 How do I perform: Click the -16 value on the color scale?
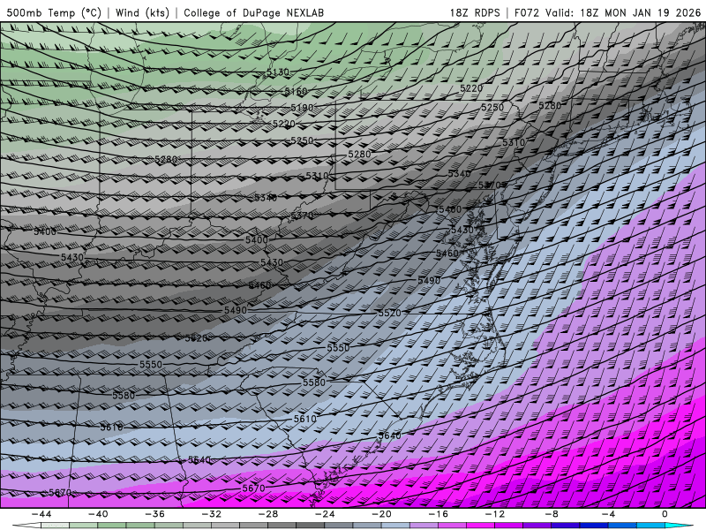pyautogui.click(x=439, y=514)
